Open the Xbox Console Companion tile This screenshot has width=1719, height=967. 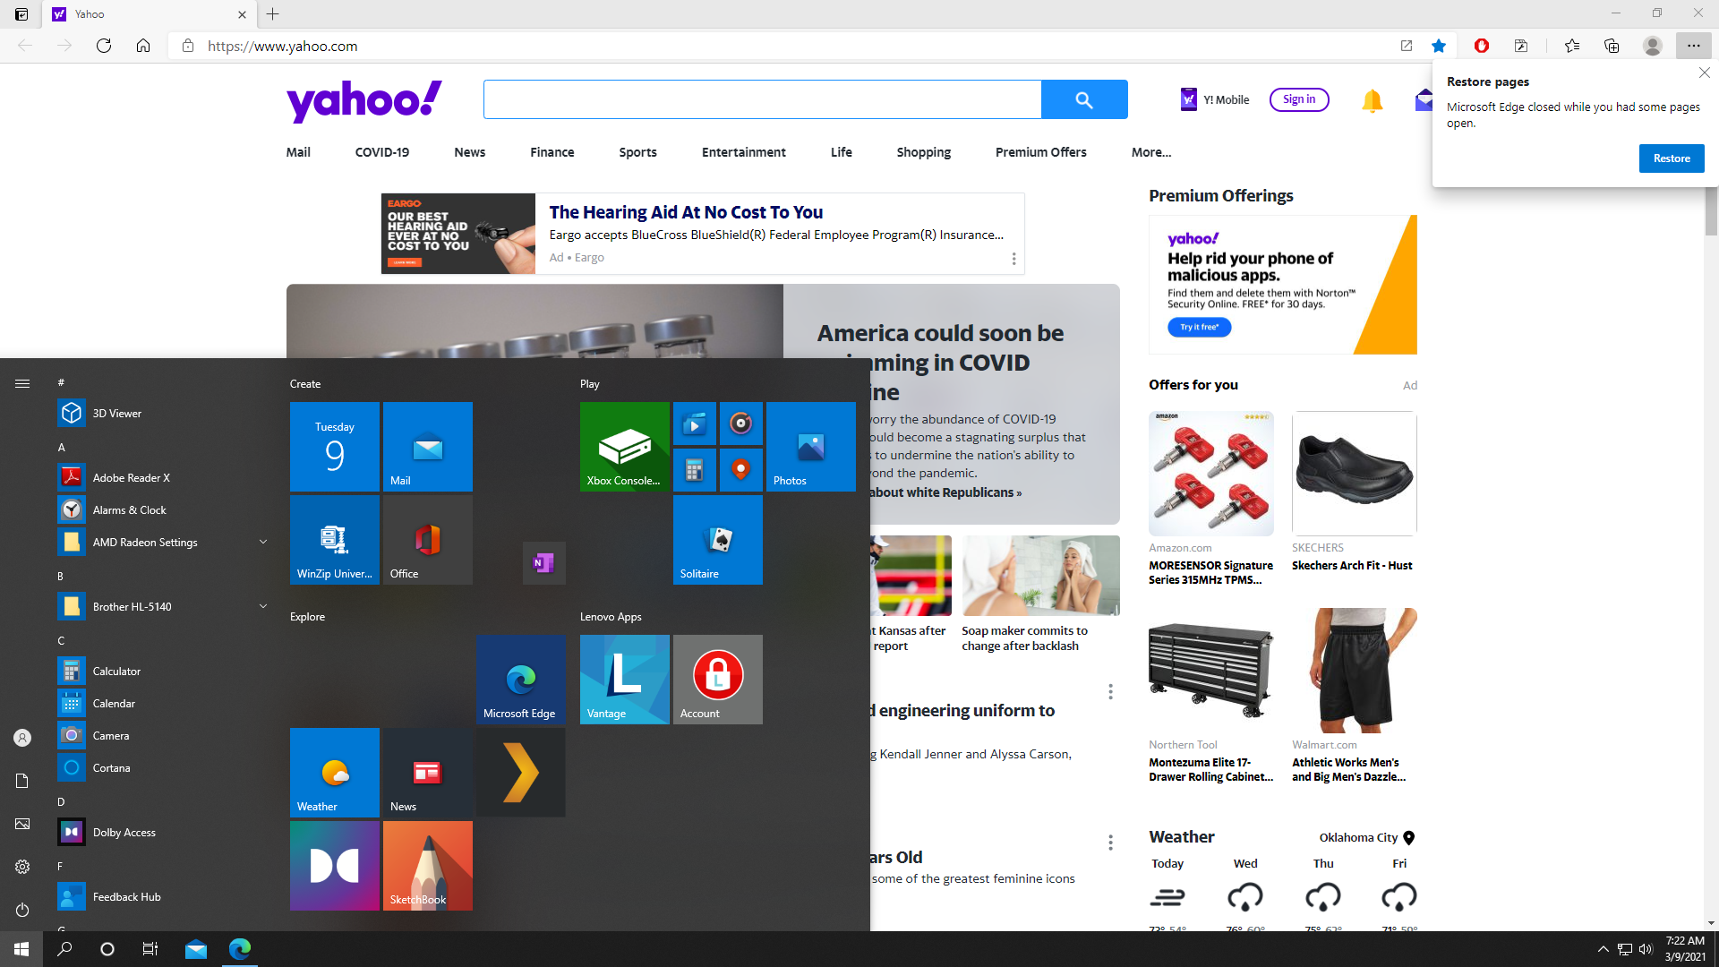pos(624,446)
